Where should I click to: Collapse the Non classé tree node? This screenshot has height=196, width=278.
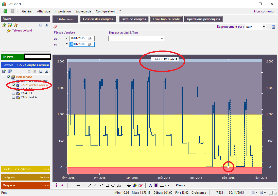pos(4,77)
